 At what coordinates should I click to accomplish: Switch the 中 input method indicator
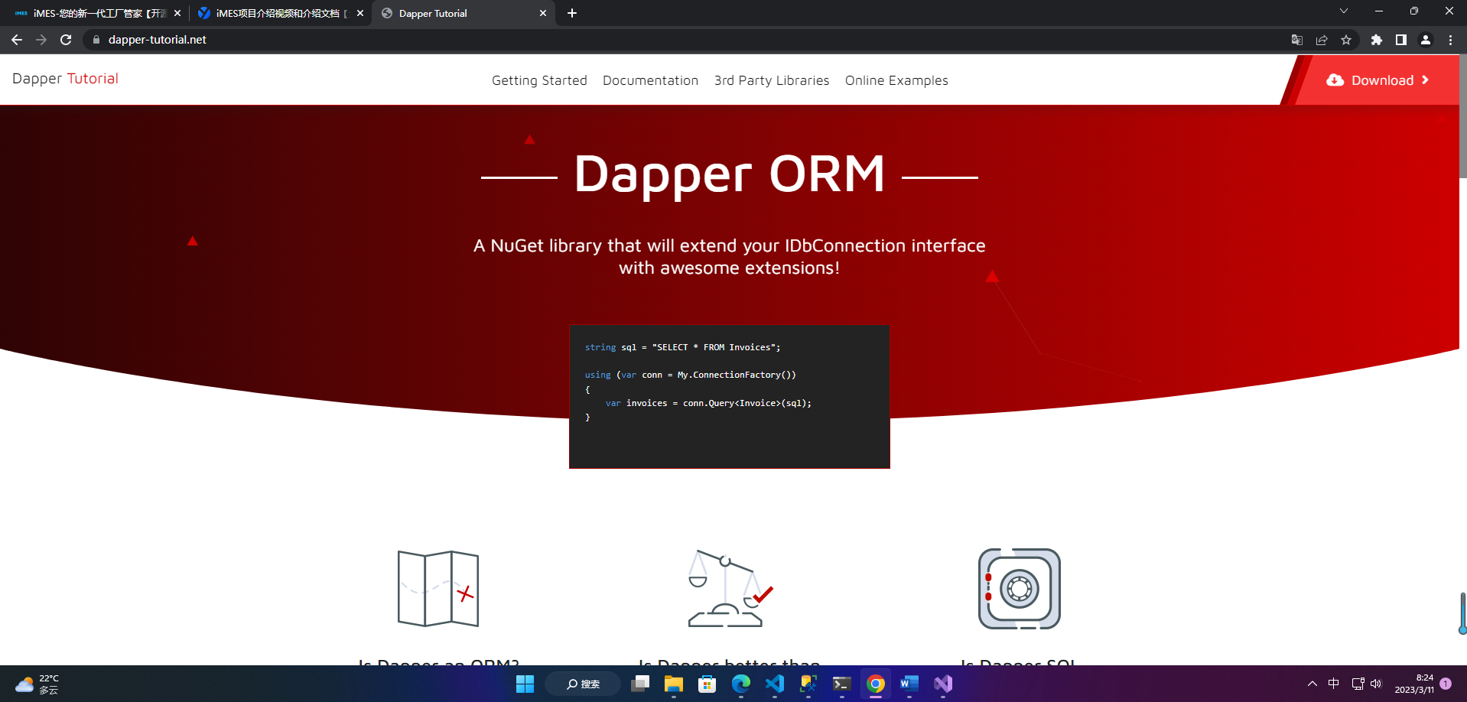pyautogui.click(x=1334, y=684)
